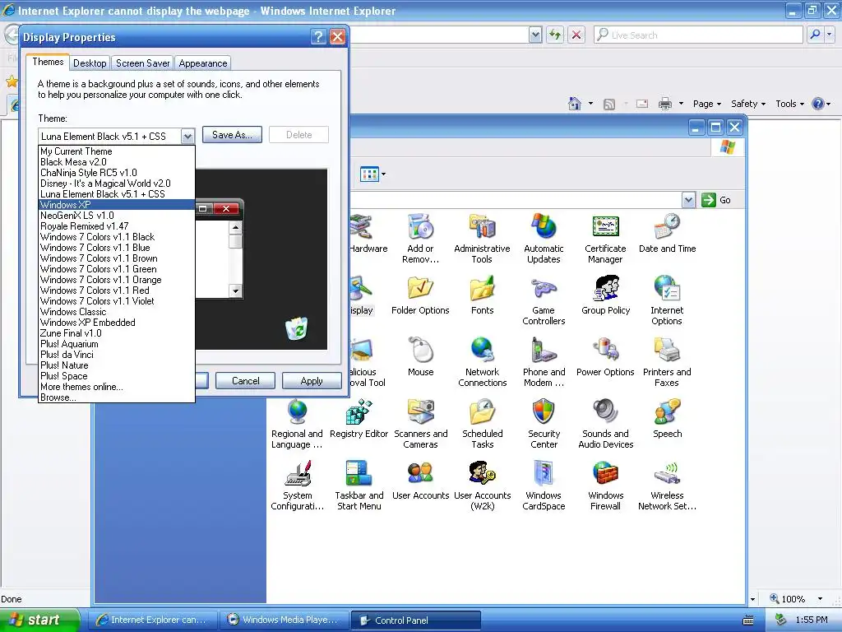The image size is (842, 632).
Task: Click the Go button in Control Panel
Action: pos(716,200)
